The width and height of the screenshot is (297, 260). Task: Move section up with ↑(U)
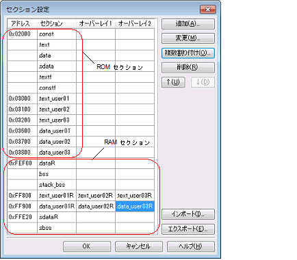[x=173, y=82]
